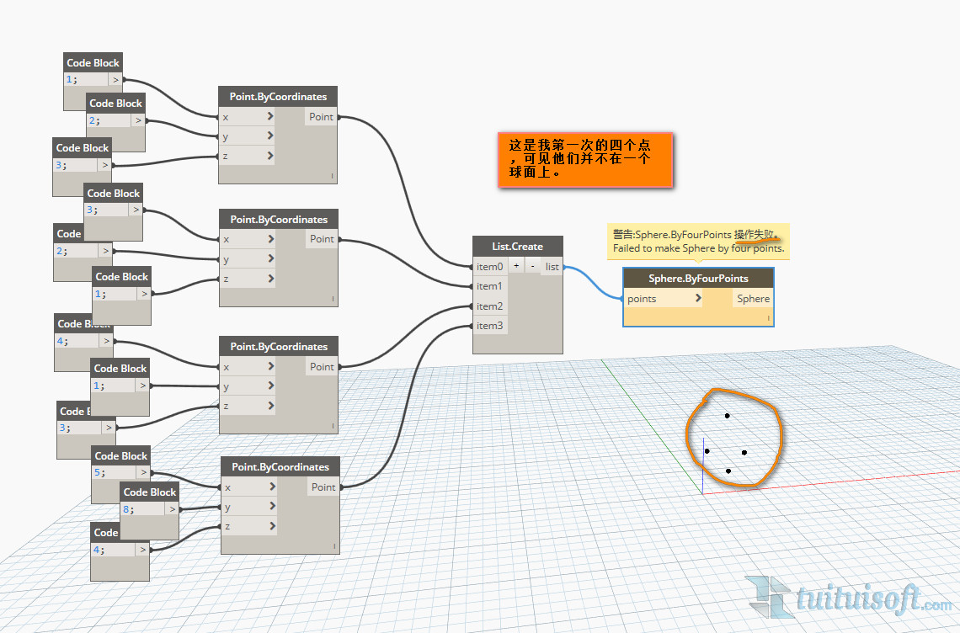960x633 pixels.
Task: Select the Sphere.ByFourPoints node header
Action: coord(698,278)
